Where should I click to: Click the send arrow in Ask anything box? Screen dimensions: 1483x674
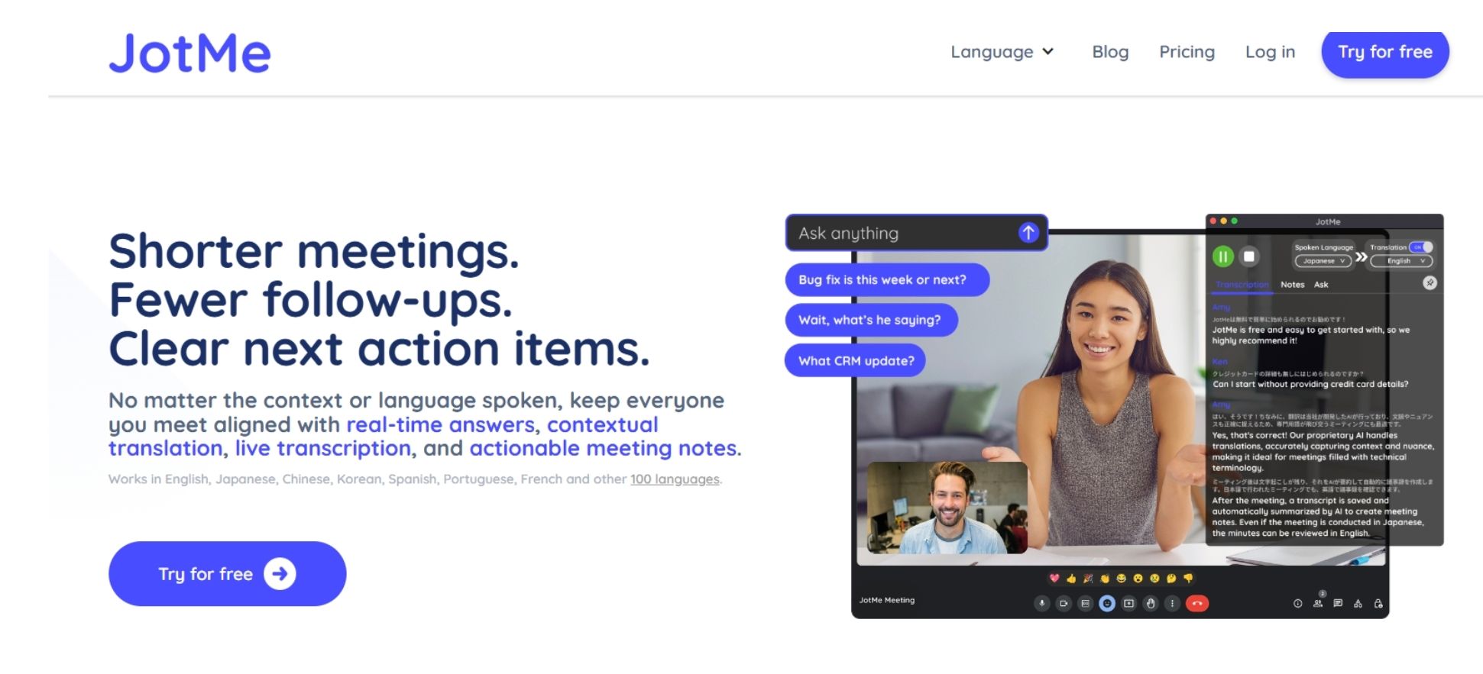coord(1028,232)
